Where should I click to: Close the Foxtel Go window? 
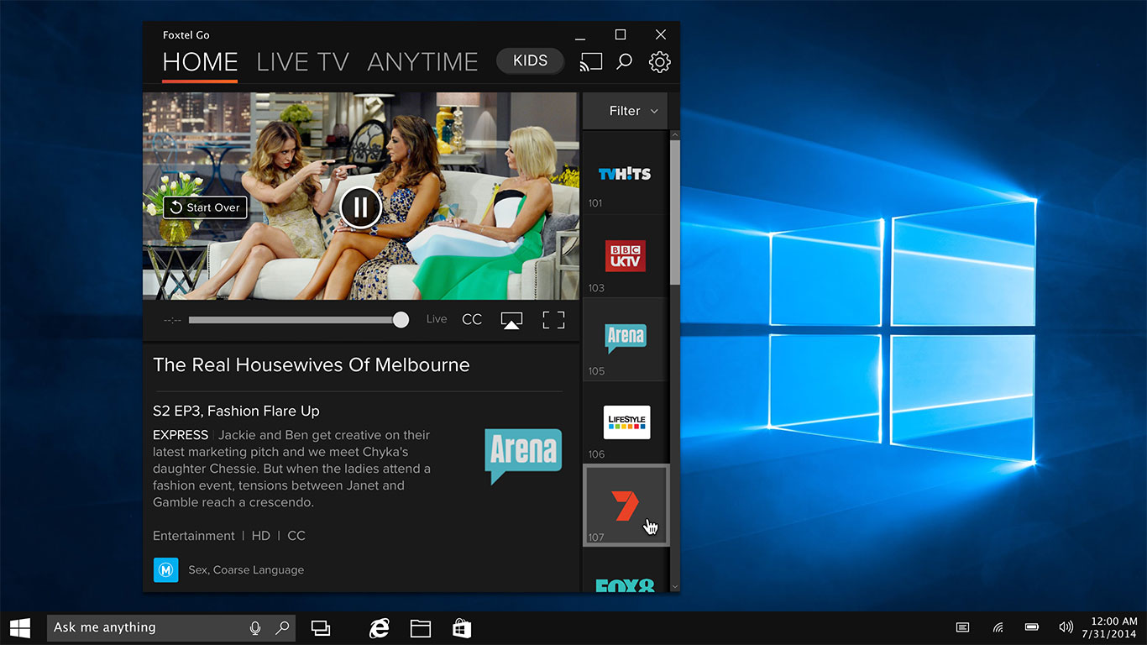point(661,35)
